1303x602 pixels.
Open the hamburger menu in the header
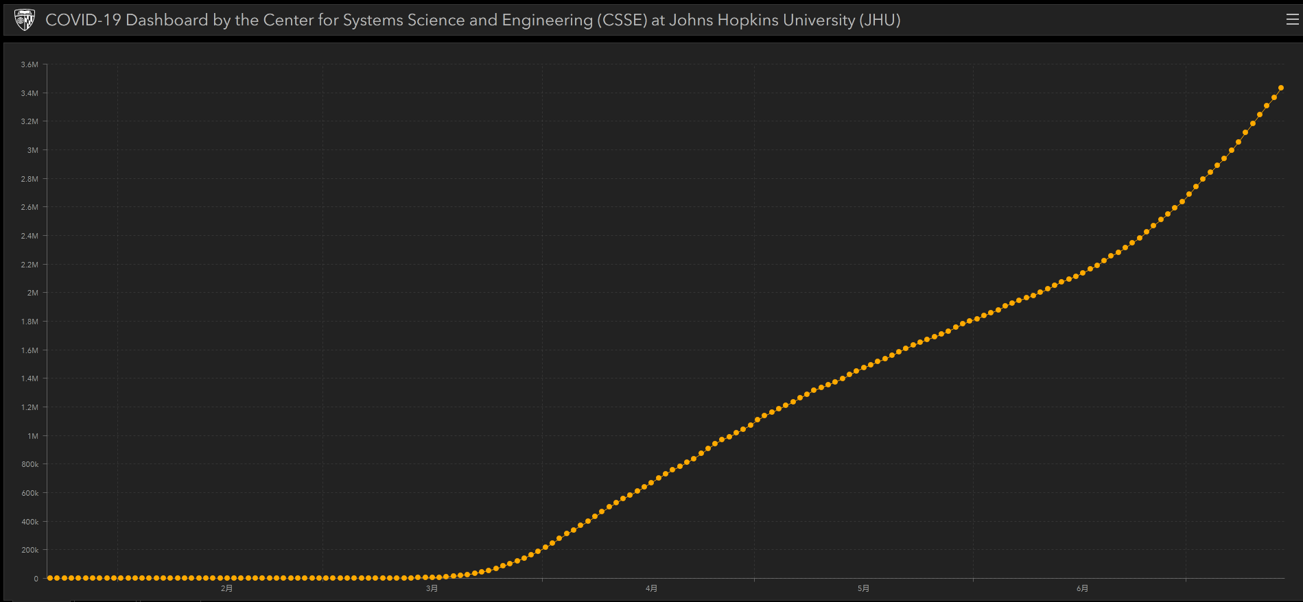click(1292, 20)
